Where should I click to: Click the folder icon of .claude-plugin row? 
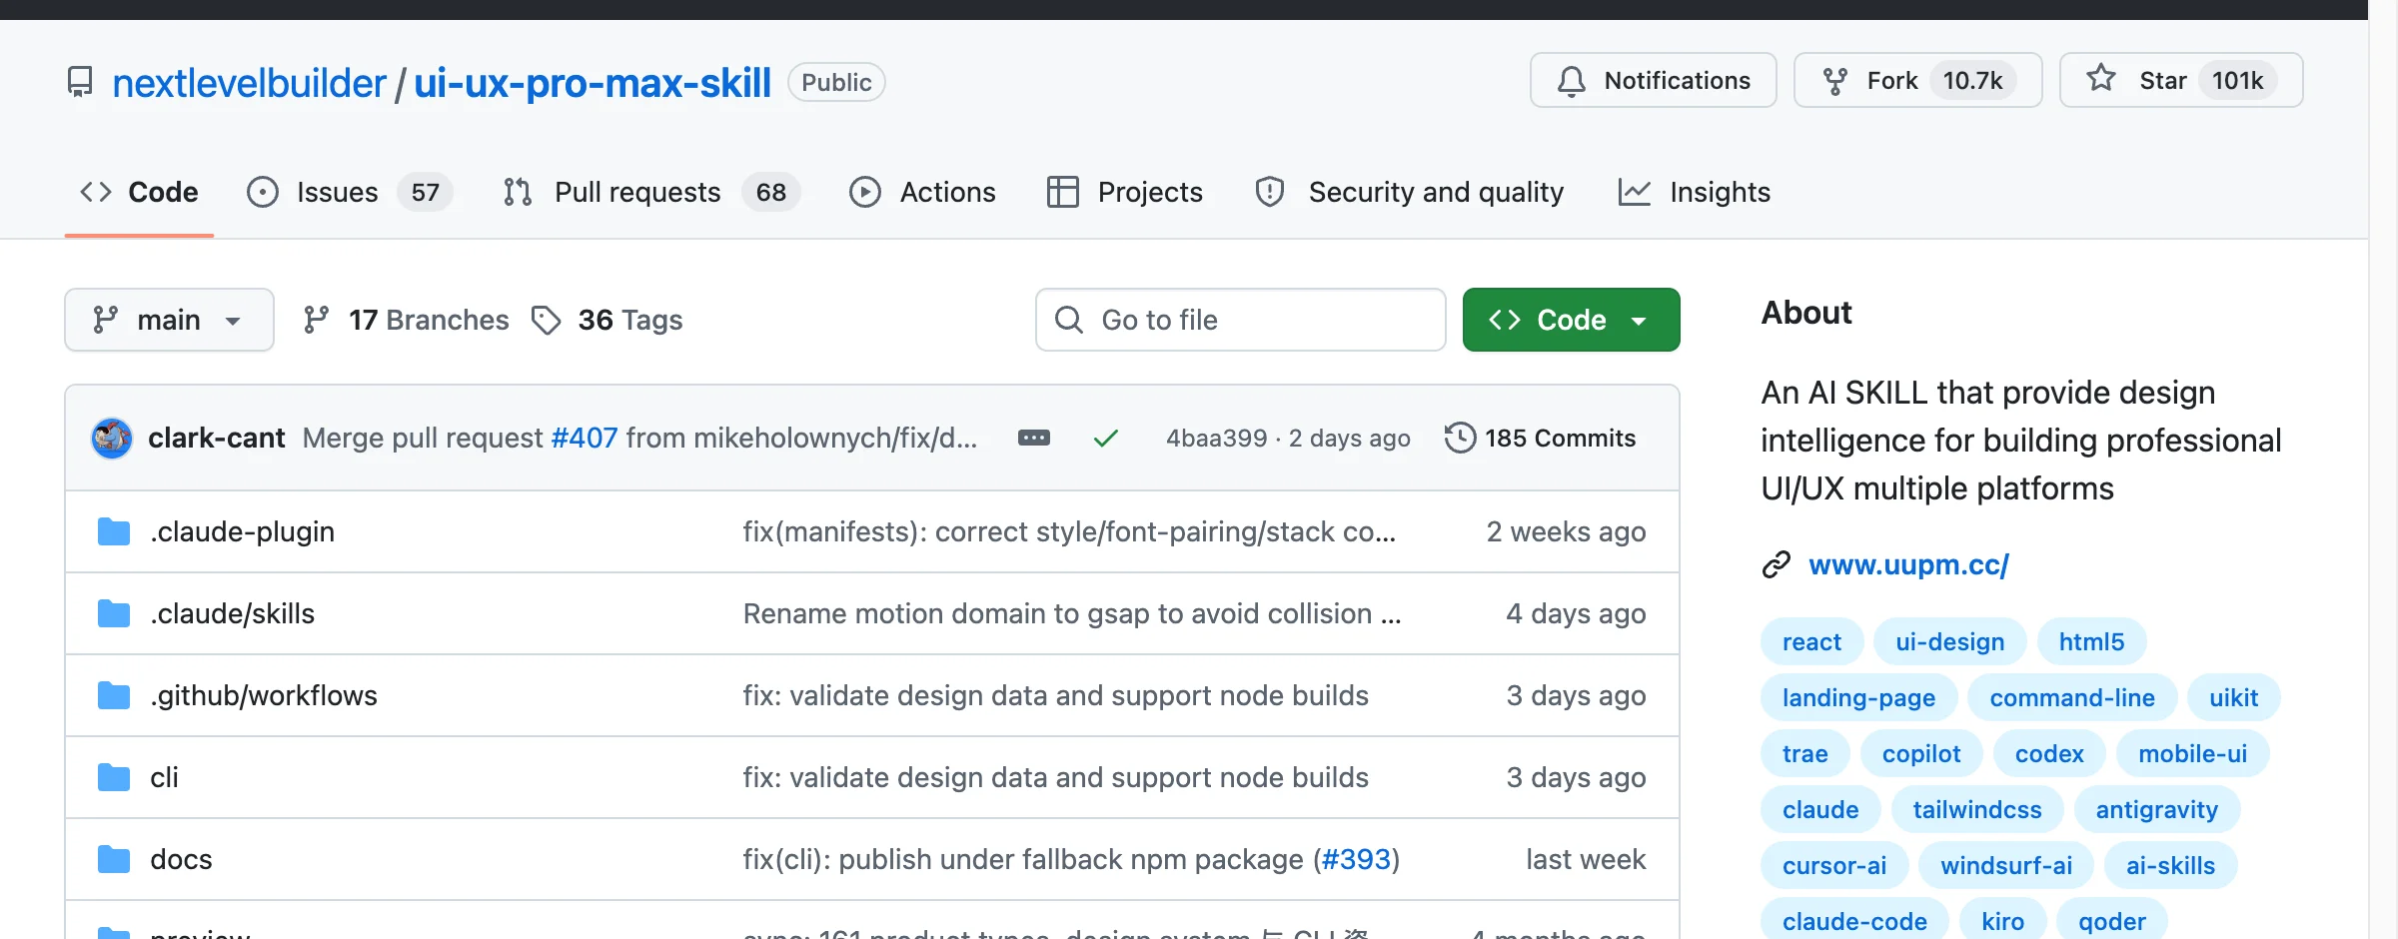(x=114, y=531)
